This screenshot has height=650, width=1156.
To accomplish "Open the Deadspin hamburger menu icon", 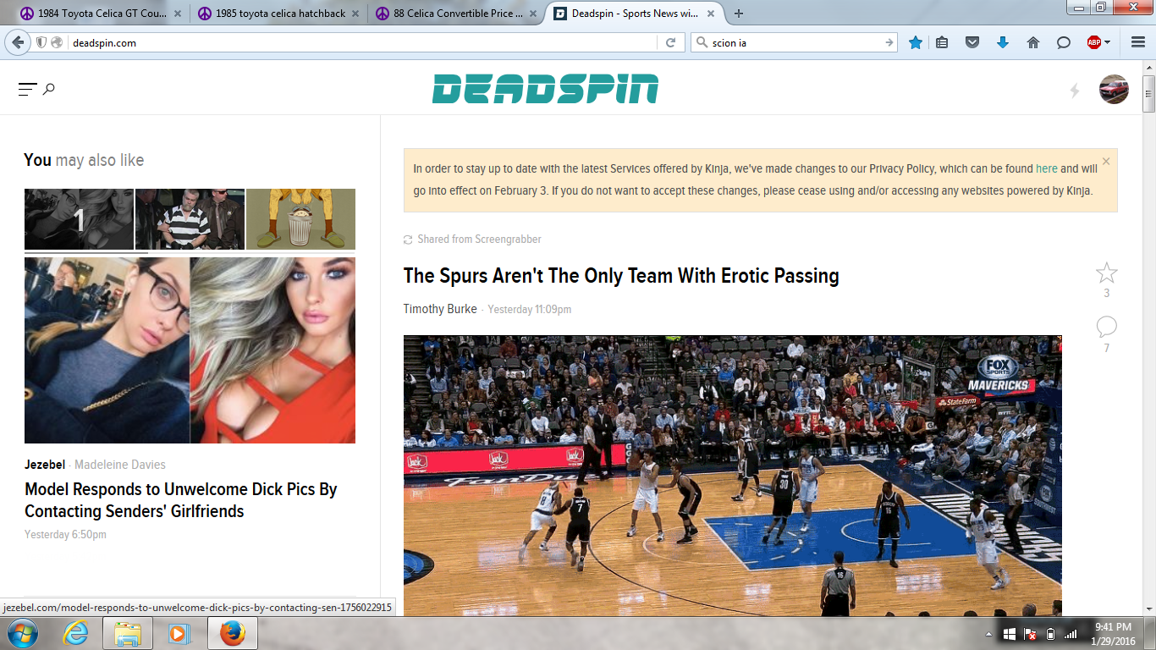I will [27, 88].
